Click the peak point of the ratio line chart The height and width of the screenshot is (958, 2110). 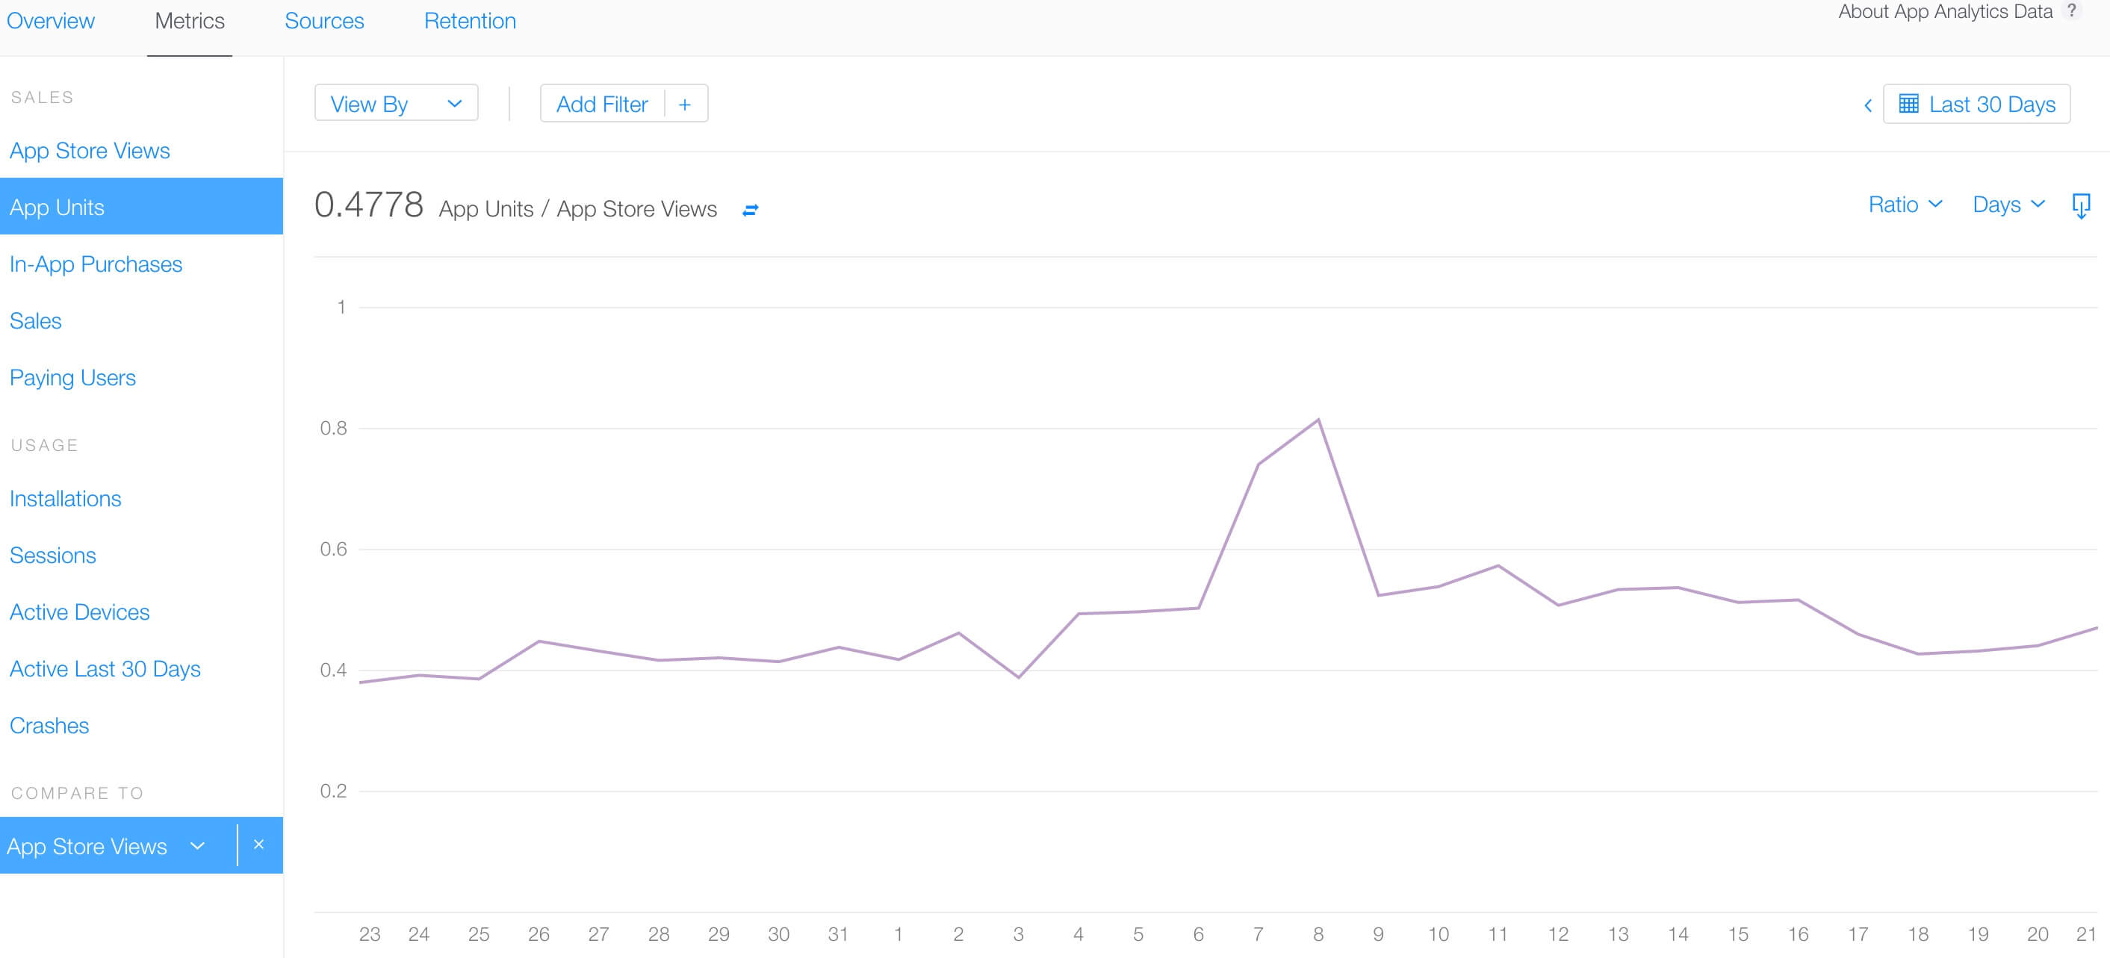point(1321,419)
